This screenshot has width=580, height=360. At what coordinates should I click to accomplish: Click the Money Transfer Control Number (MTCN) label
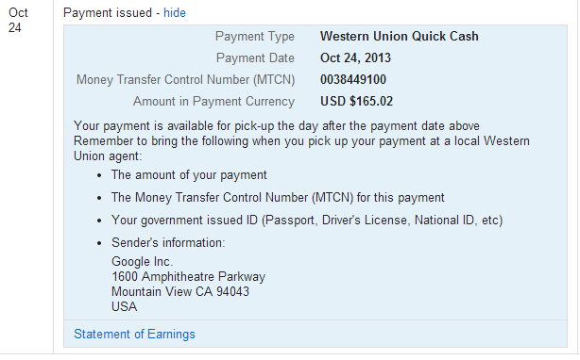(x=186, y=80)
